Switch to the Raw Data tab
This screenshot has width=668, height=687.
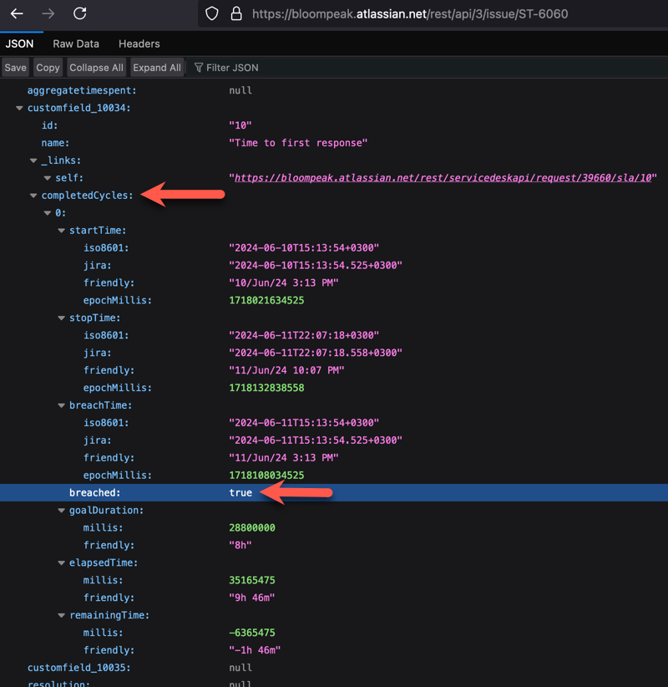pyautogui.click(x=76, y=43)
